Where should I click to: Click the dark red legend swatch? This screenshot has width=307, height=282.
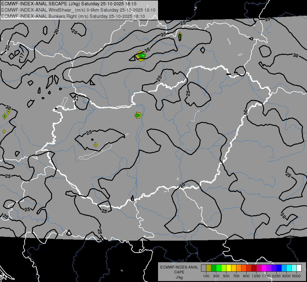click(254, 268)
